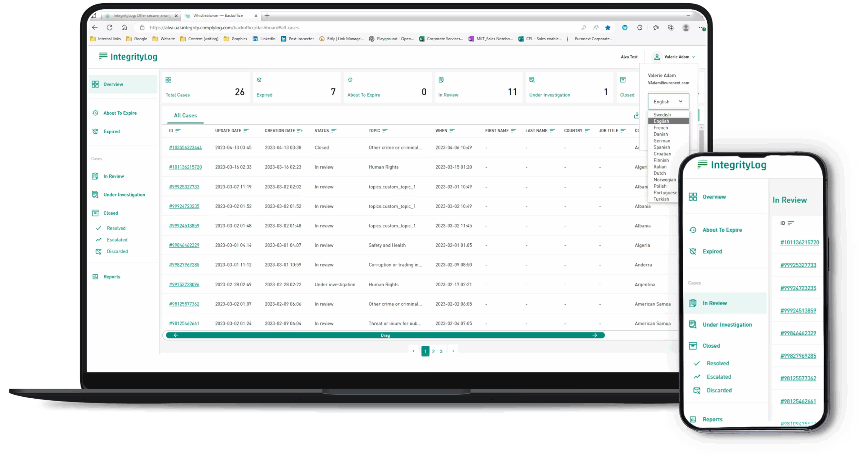858x469 pixels.
Task: Open case #103556323444 link
Action: point(185,148)
